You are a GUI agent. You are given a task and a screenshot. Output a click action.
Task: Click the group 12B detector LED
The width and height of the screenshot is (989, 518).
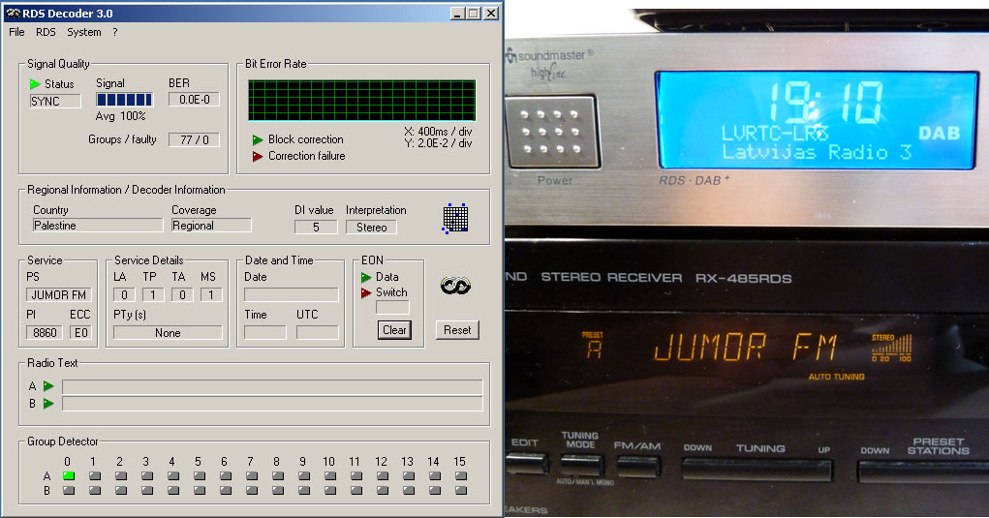pyautogui.click(x=383, y=490)
